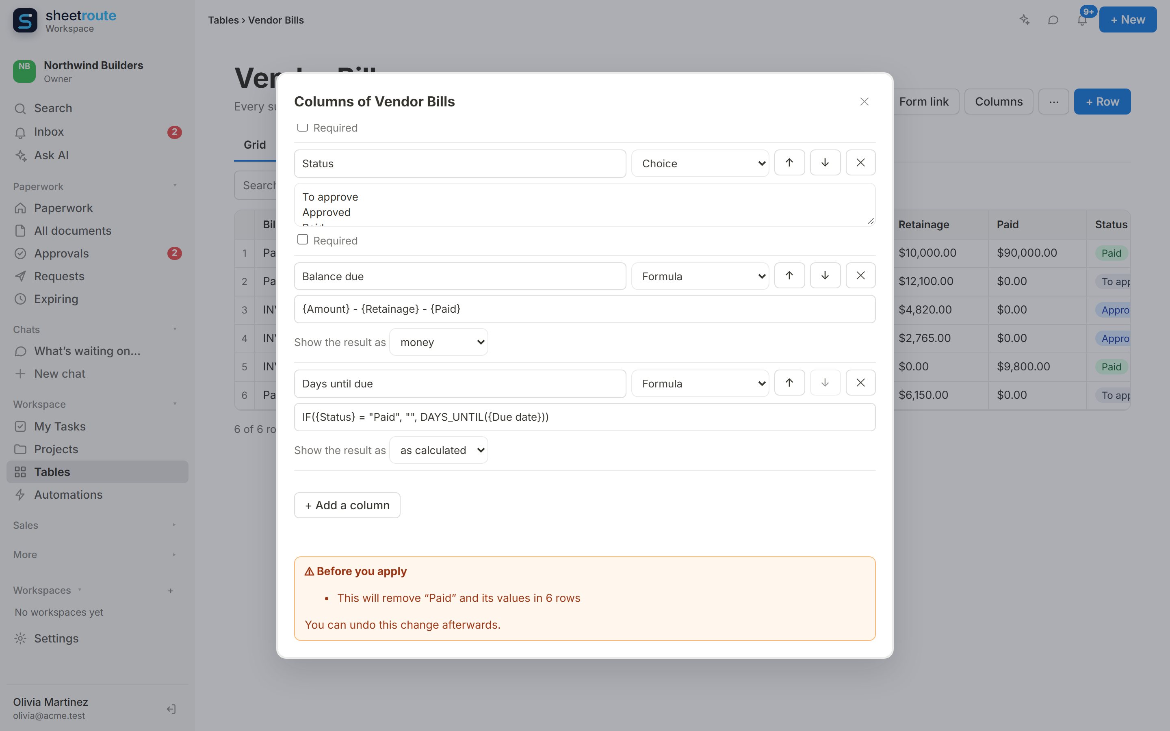Open My Tasks

click(97, 426)
